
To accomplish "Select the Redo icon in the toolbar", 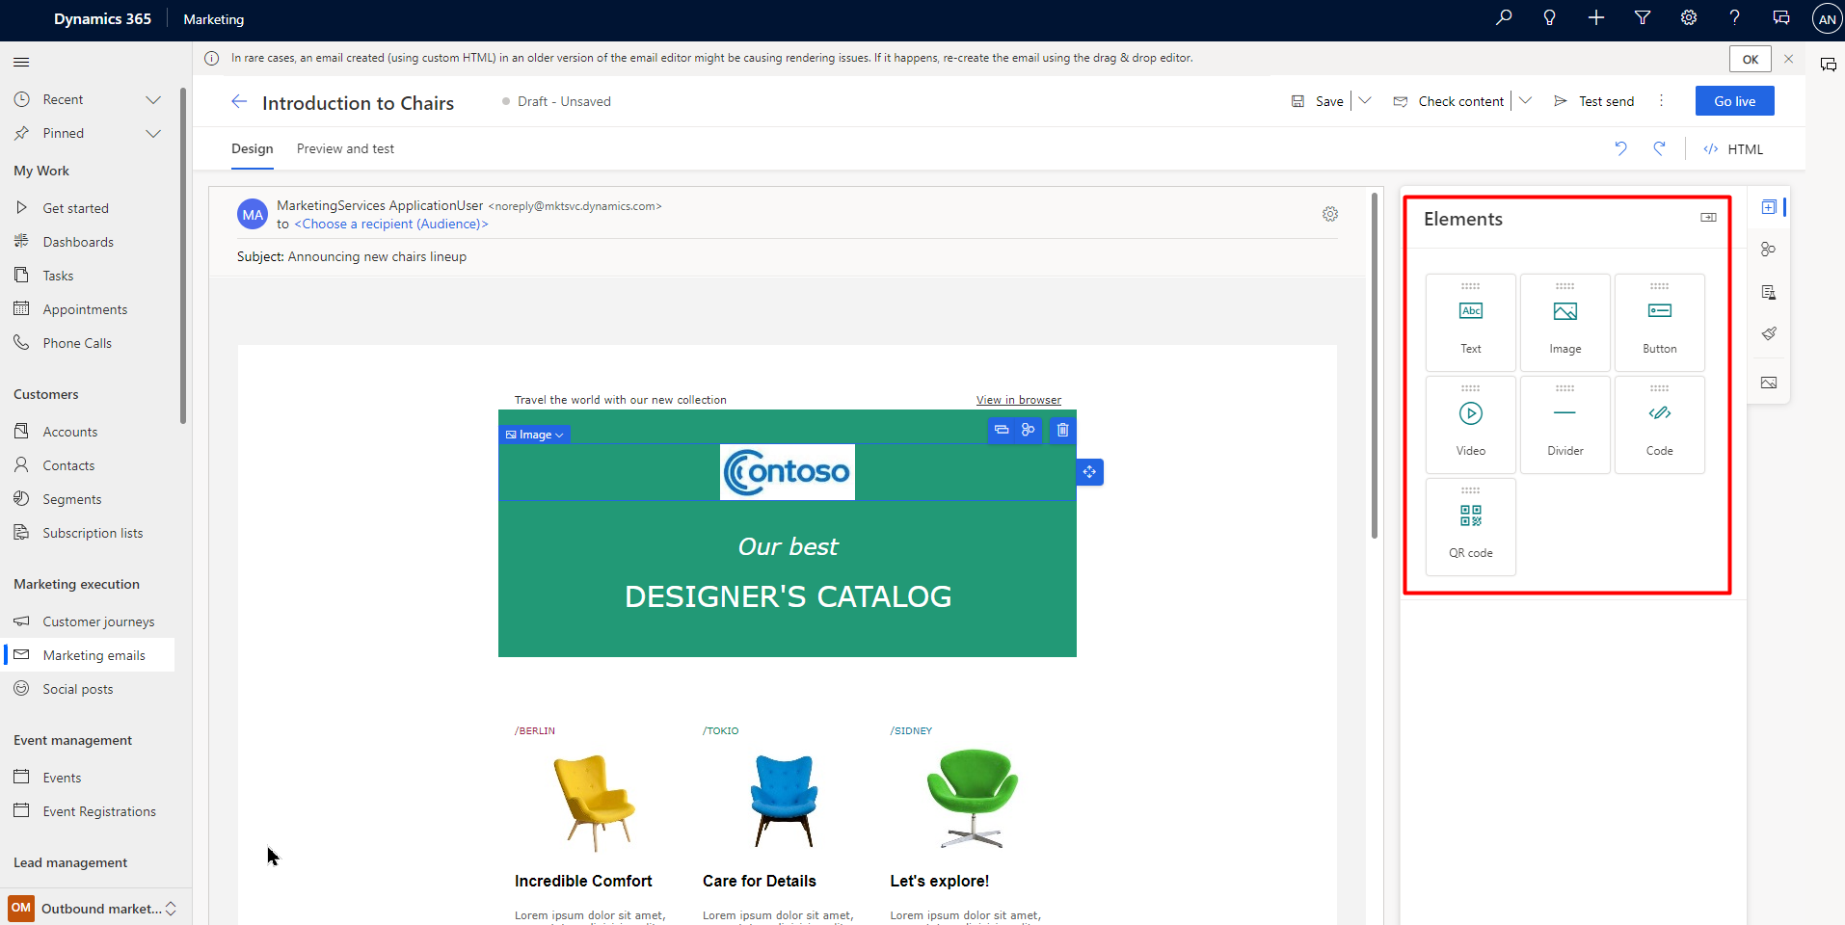I will tap(1660, 148).
